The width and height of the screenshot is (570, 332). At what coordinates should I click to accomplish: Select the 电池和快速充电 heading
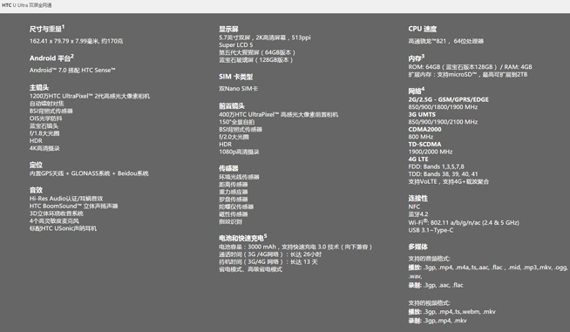(x=243, y=238)
